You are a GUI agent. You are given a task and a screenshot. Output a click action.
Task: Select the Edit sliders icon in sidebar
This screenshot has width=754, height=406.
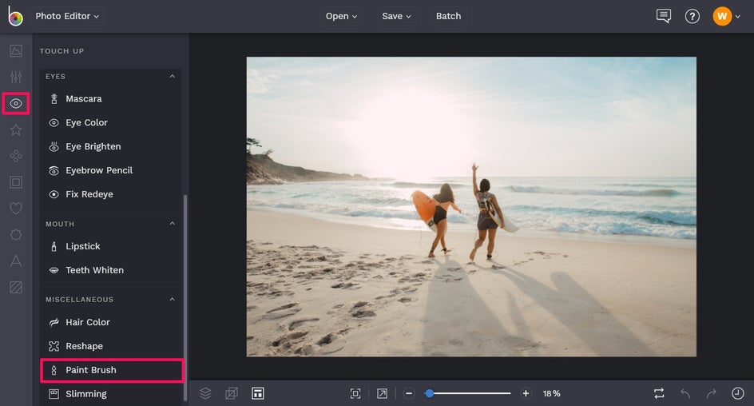(15, 78)
